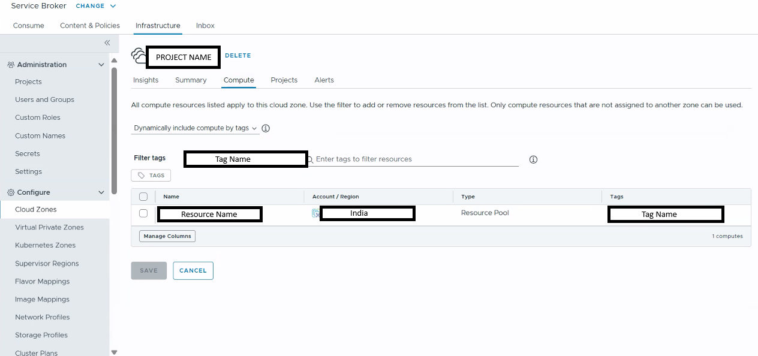Click the TAGS button
The height and width of the screenshot is (356, 758).
151,176
